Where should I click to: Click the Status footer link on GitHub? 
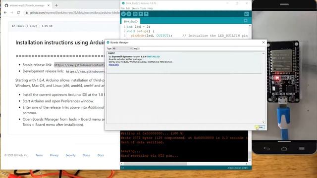(x=87, y=155)
